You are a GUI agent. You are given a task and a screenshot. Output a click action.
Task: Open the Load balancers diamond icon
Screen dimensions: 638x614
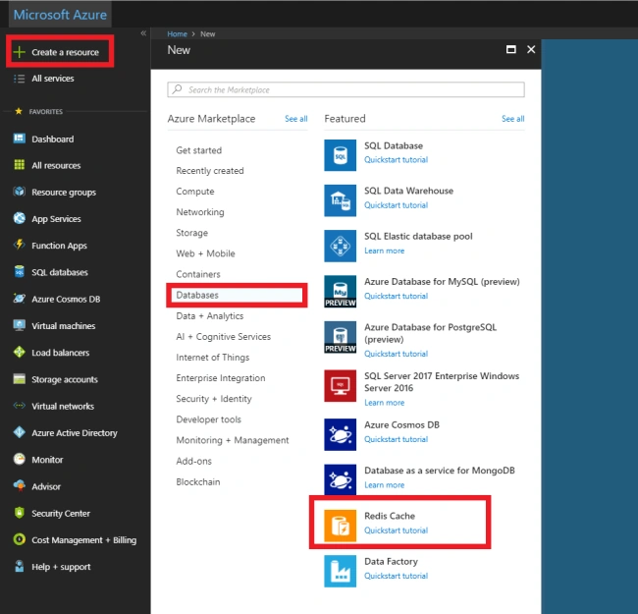click(x=19, y=353)
